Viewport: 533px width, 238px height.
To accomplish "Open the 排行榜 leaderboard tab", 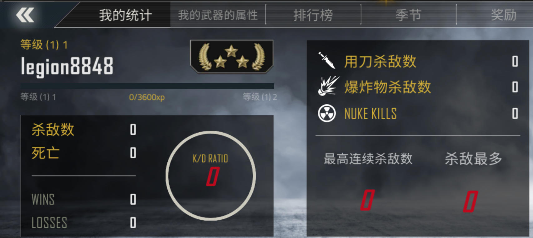I will [313, 15].
